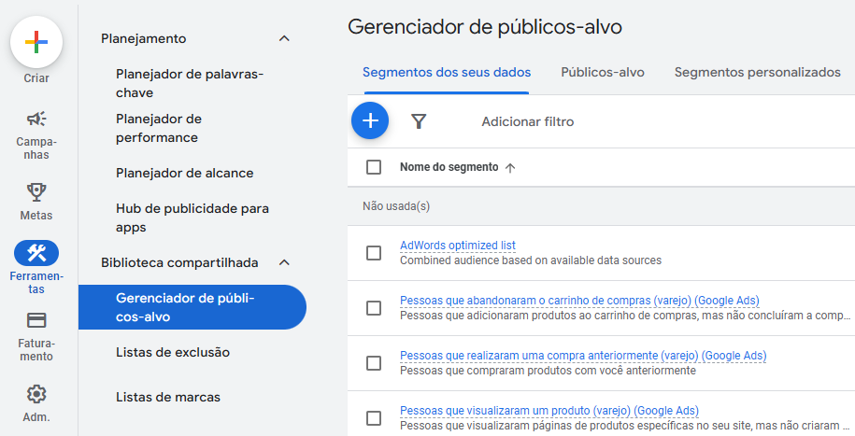The image size is (855, 436).
Task: Open Planejador de performance
Action: tap(159, 128)
